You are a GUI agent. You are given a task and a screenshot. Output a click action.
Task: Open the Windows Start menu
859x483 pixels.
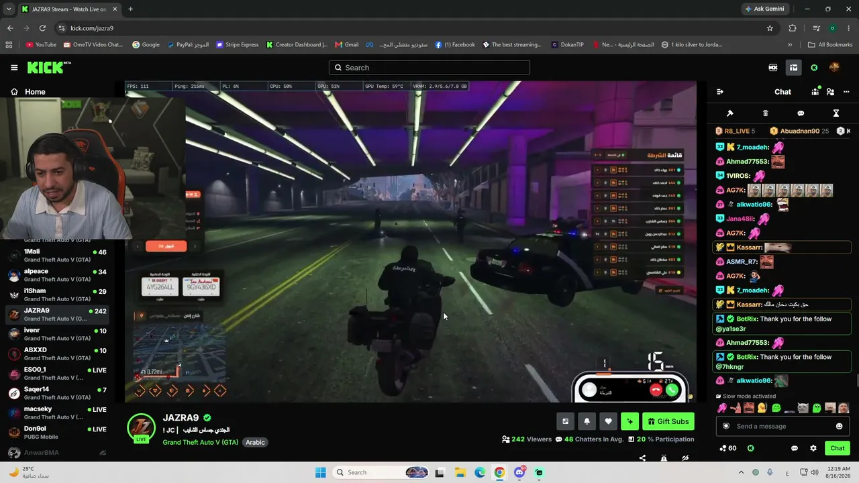[x=320, y=472]
